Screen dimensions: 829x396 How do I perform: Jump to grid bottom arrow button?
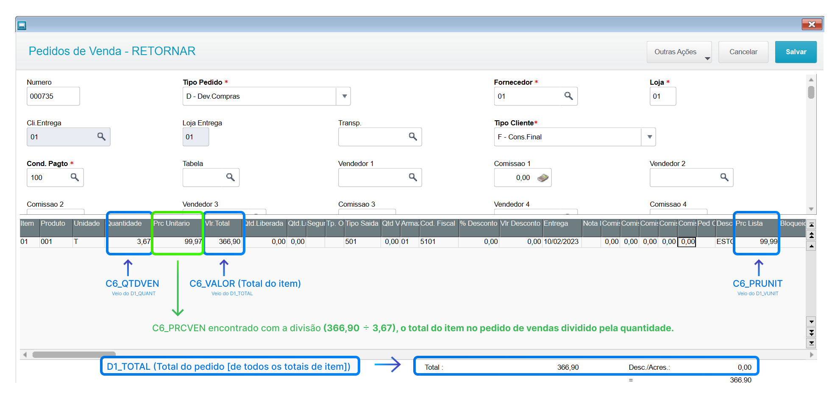pos(811,343)
